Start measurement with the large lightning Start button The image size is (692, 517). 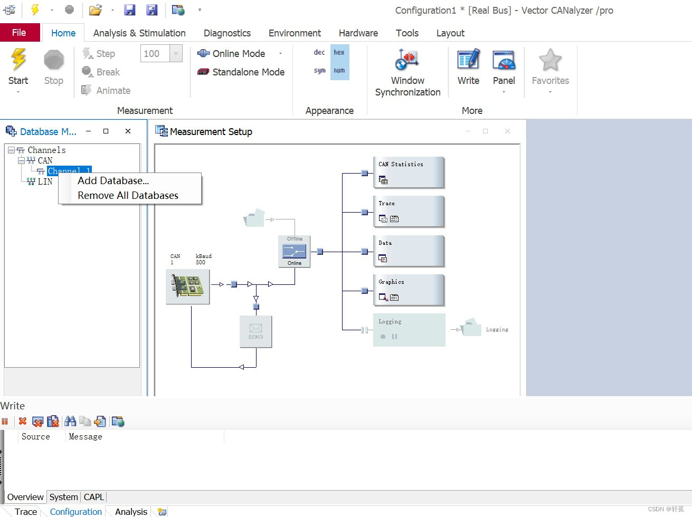click(18, 66)
